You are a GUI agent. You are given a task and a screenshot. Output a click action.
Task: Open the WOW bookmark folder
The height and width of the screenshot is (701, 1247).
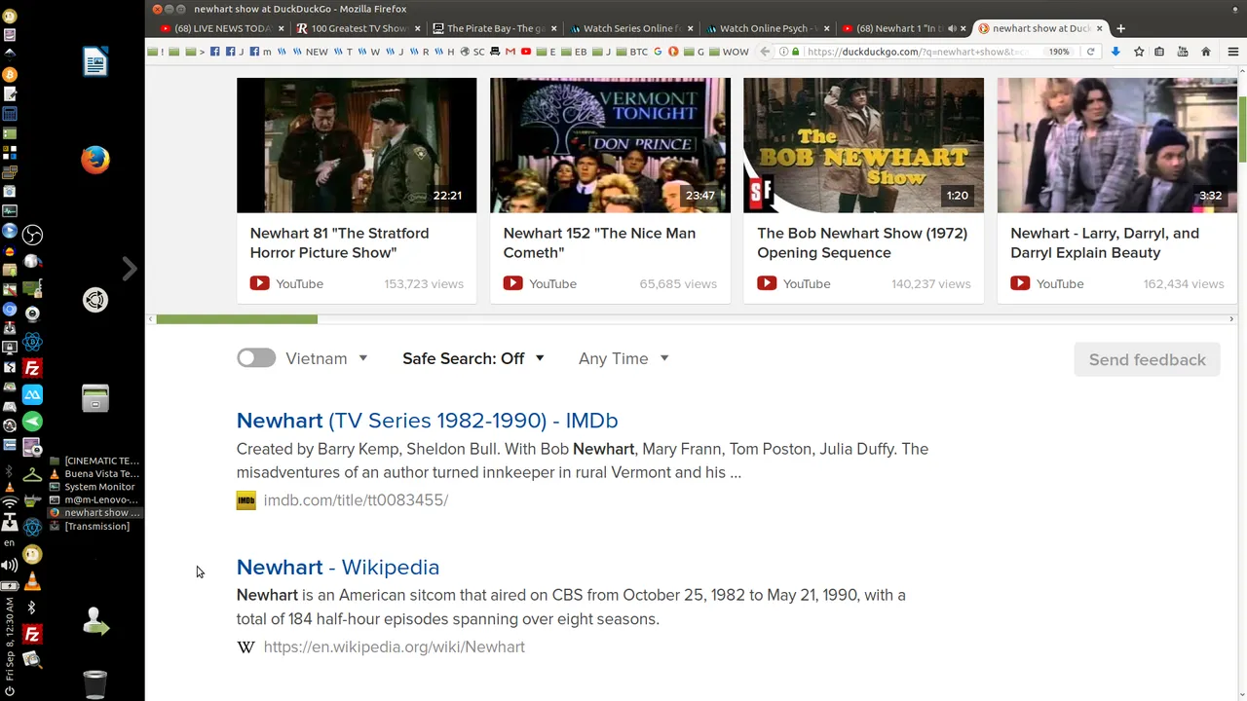(730, 52)
